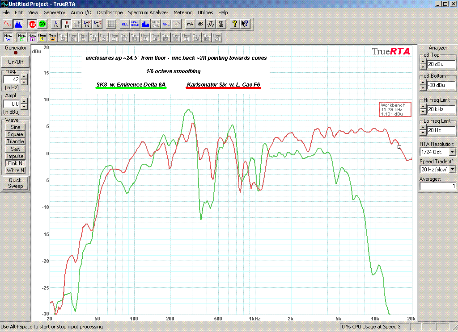
Task: Toggle the generator On/Off button
Action: tap(16, 62)
